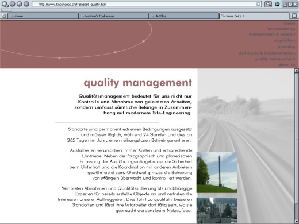
Task: Click the globe logo icon at top right
Action: click(x=277, y=4)
